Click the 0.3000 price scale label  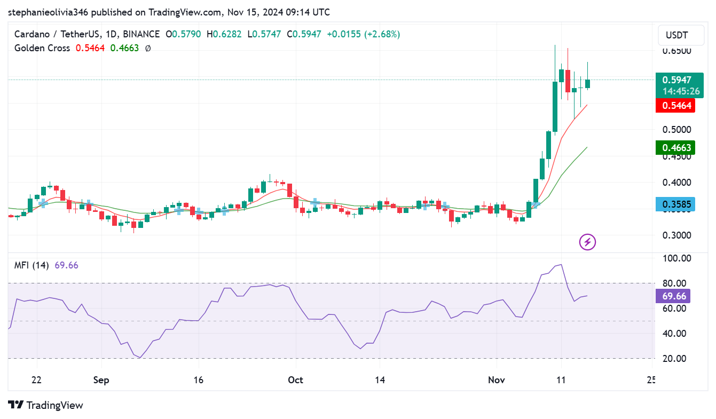tap(676, 235)
